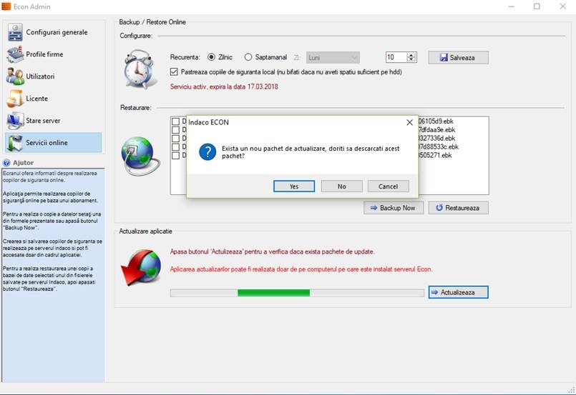
Task: Click the Econ Admin title bar icon
Action: (6, 6)
